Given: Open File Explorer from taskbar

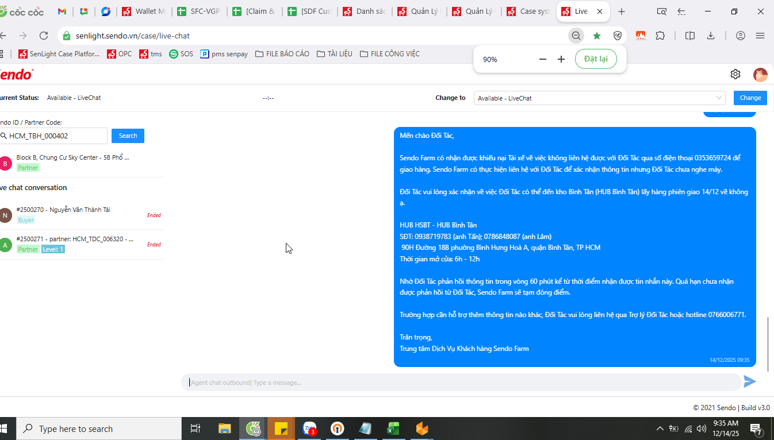Looking at the screenshot, I should (x=225, y=429).
